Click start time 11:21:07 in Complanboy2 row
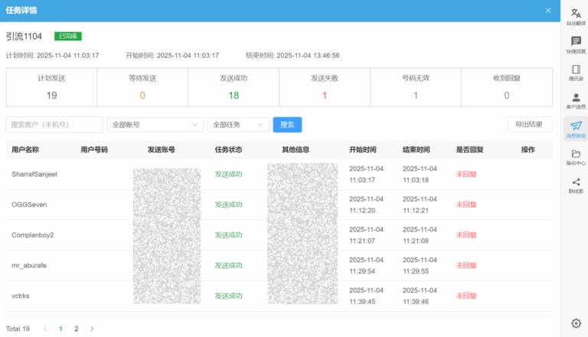Screen dimensions: 588x337 point(362,241)
